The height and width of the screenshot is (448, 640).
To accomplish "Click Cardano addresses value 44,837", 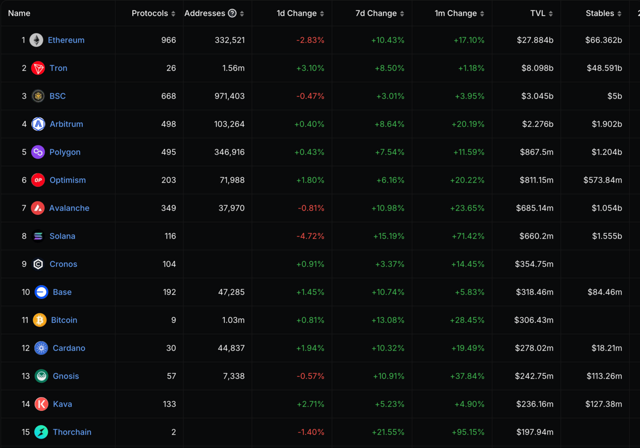I will click(x=231, y=348).
